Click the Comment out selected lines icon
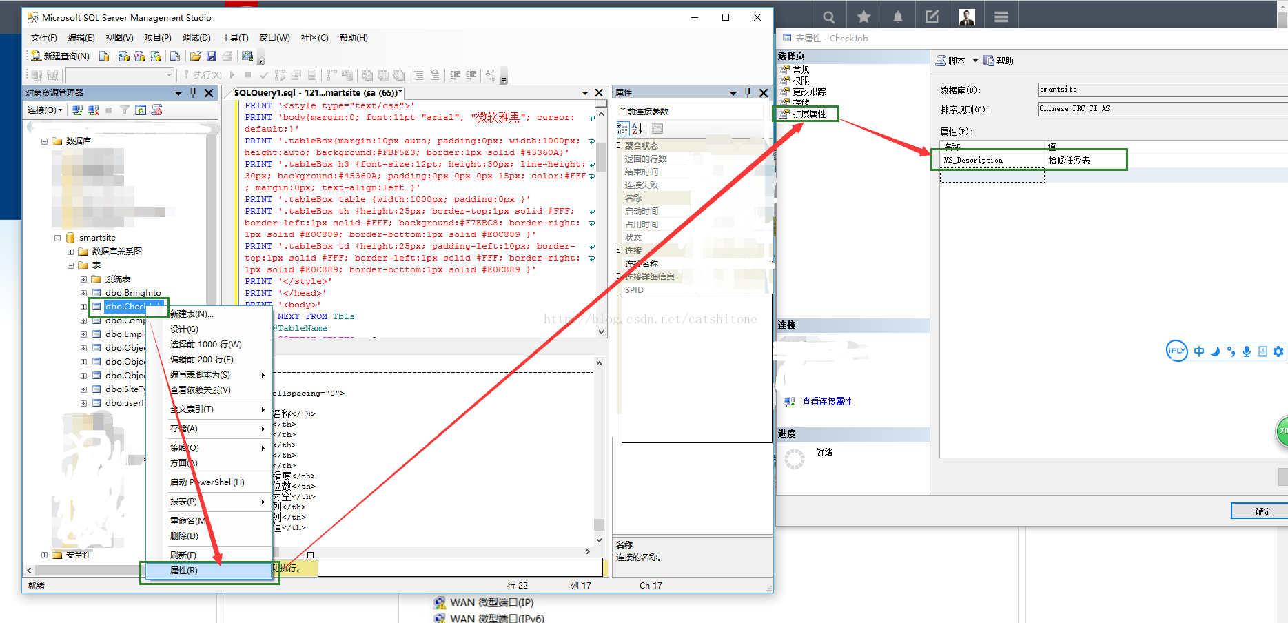This screenshot has height=623, width=1288. [x=418, y=74]
